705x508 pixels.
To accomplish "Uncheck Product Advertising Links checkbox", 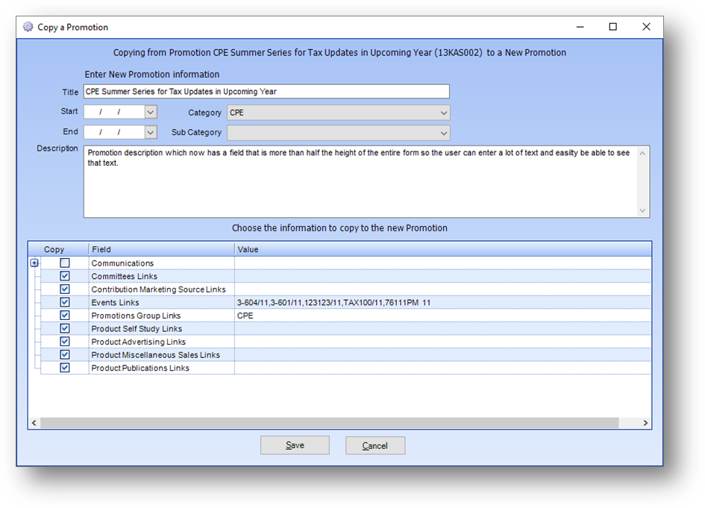I will pyautogui.click(x=65, y=342).
